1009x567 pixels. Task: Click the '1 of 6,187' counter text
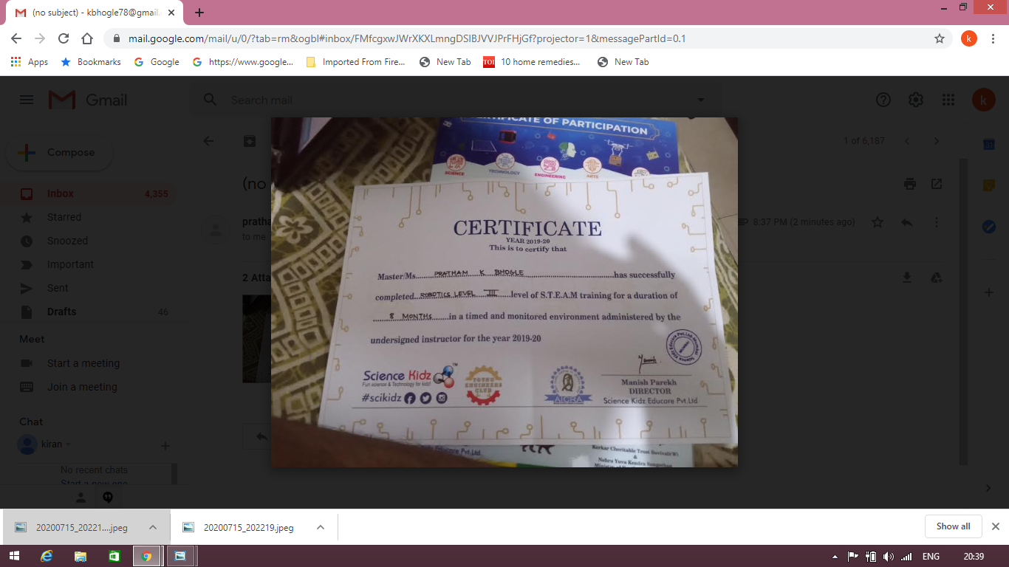[x=864, y=141]
